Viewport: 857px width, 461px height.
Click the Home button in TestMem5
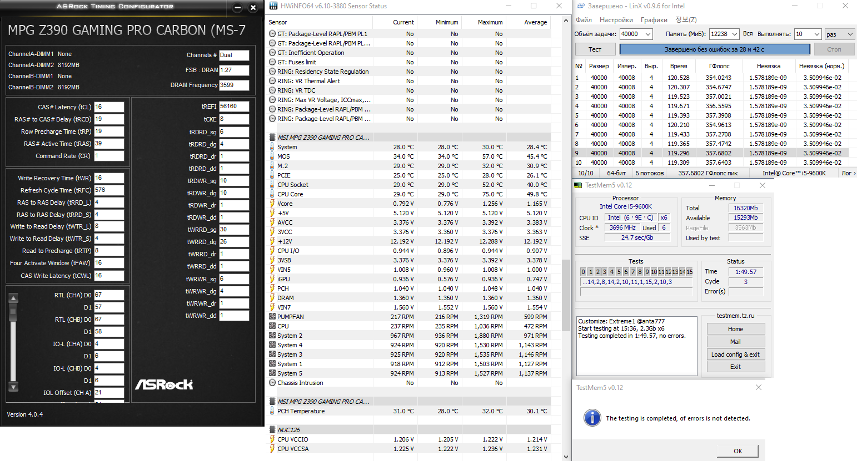coord(736,329)
